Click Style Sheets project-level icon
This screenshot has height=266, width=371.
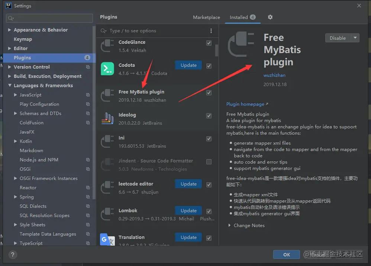tap(88, 225)
